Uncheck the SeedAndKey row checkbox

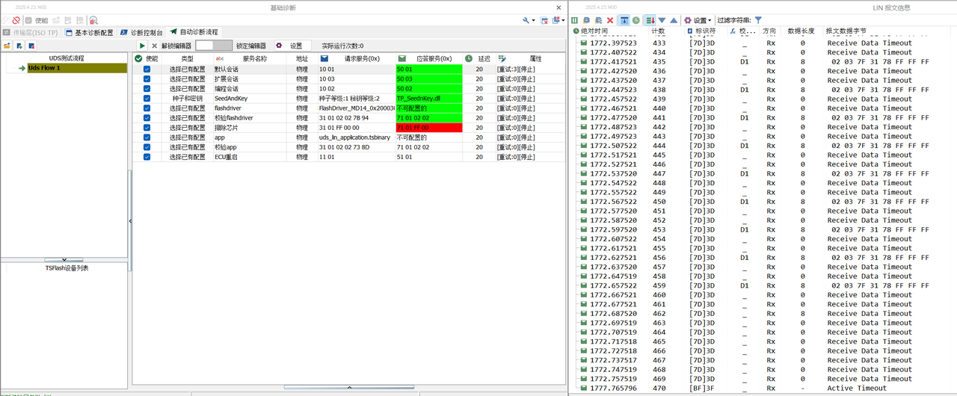(147, 98)
